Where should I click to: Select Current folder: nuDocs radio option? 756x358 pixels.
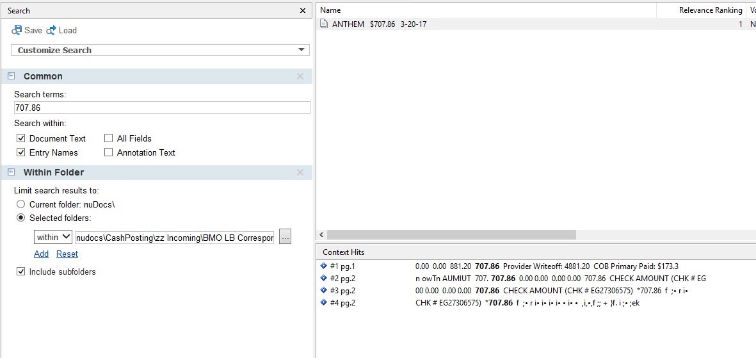coord(20,204)
